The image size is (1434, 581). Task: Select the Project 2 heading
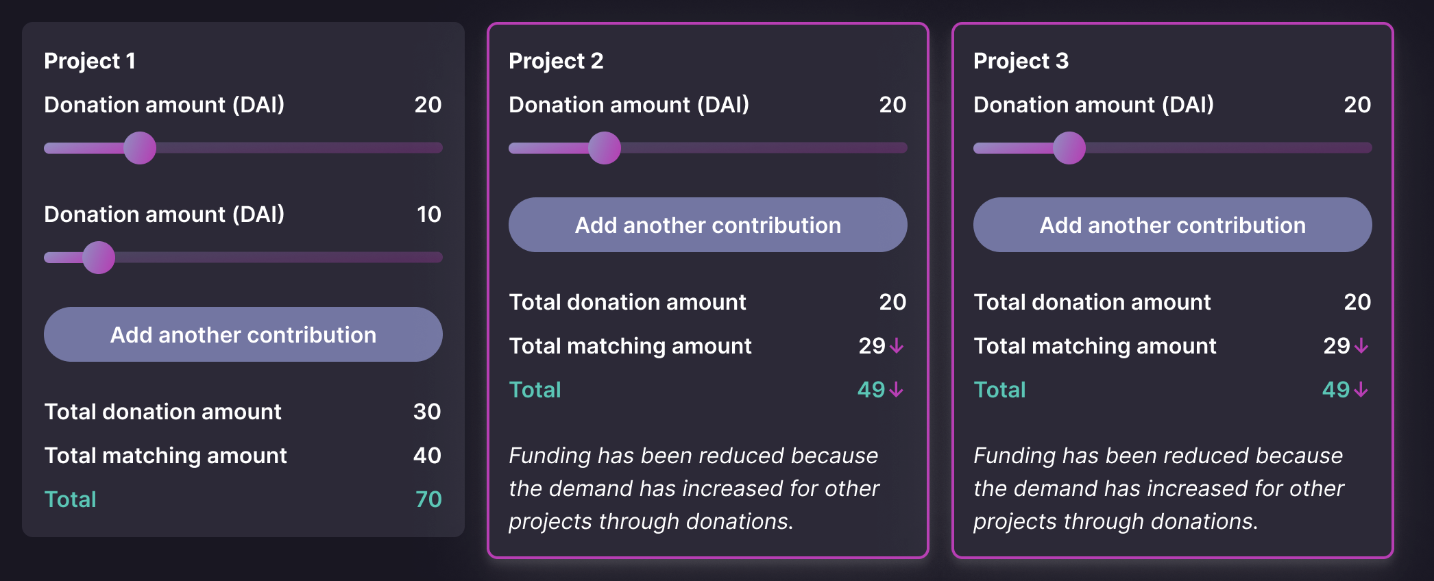[x=555, y=60]
